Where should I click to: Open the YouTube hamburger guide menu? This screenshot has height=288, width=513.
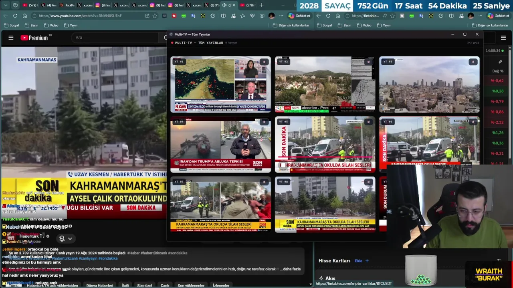coord(11,38)
